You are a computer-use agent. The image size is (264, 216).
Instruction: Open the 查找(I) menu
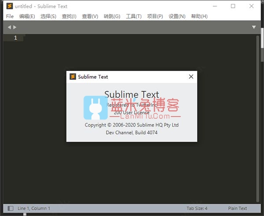coord(69,16)
